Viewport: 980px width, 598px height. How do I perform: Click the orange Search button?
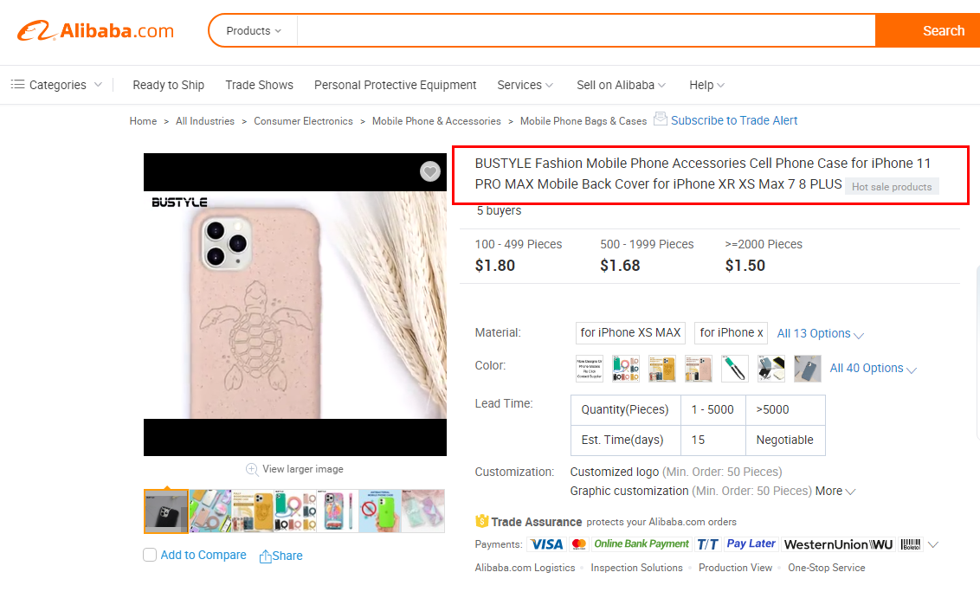pyautogui.click(x=927, y=31)
